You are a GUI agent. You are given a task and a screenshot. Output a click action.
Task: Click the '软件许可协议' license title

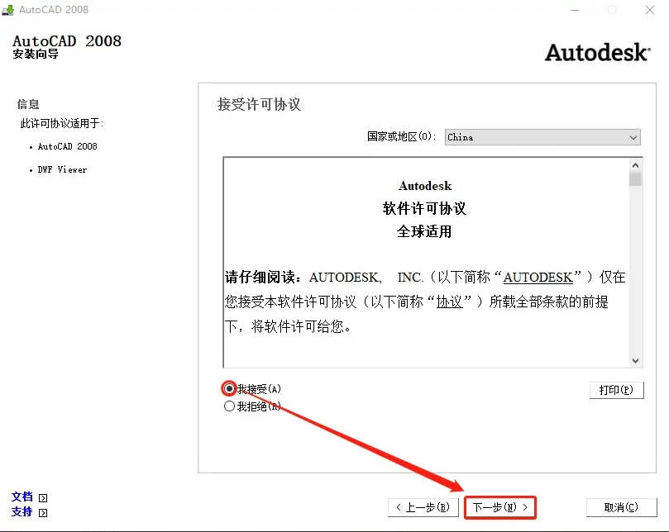(x=424, y=208)
